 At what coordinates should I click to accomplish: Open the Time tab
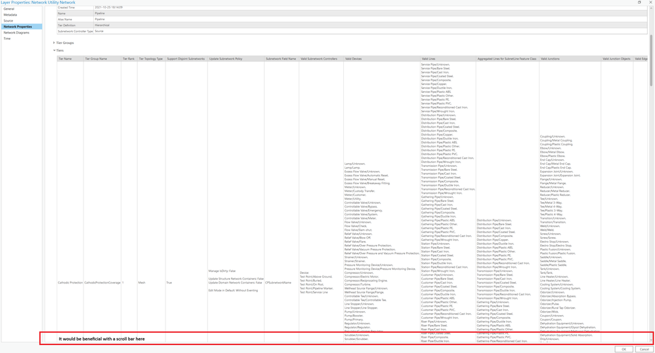click(x=7, y=39)
